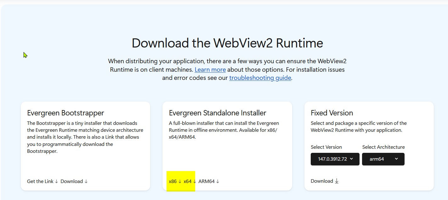
Task: Download the ARM64 Standalone Installer
Action: click(x=207, y=181)
